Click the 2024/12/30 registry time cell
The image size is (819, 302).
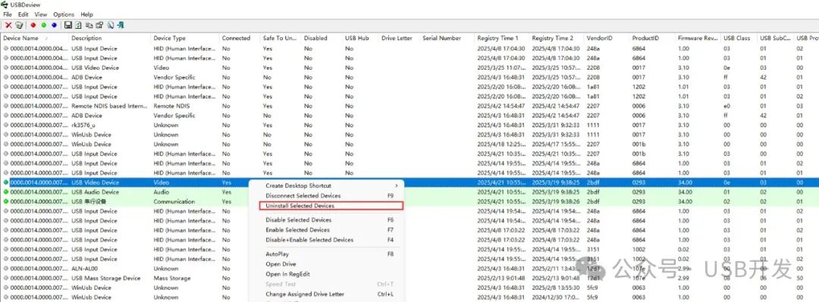click(556, 297)
